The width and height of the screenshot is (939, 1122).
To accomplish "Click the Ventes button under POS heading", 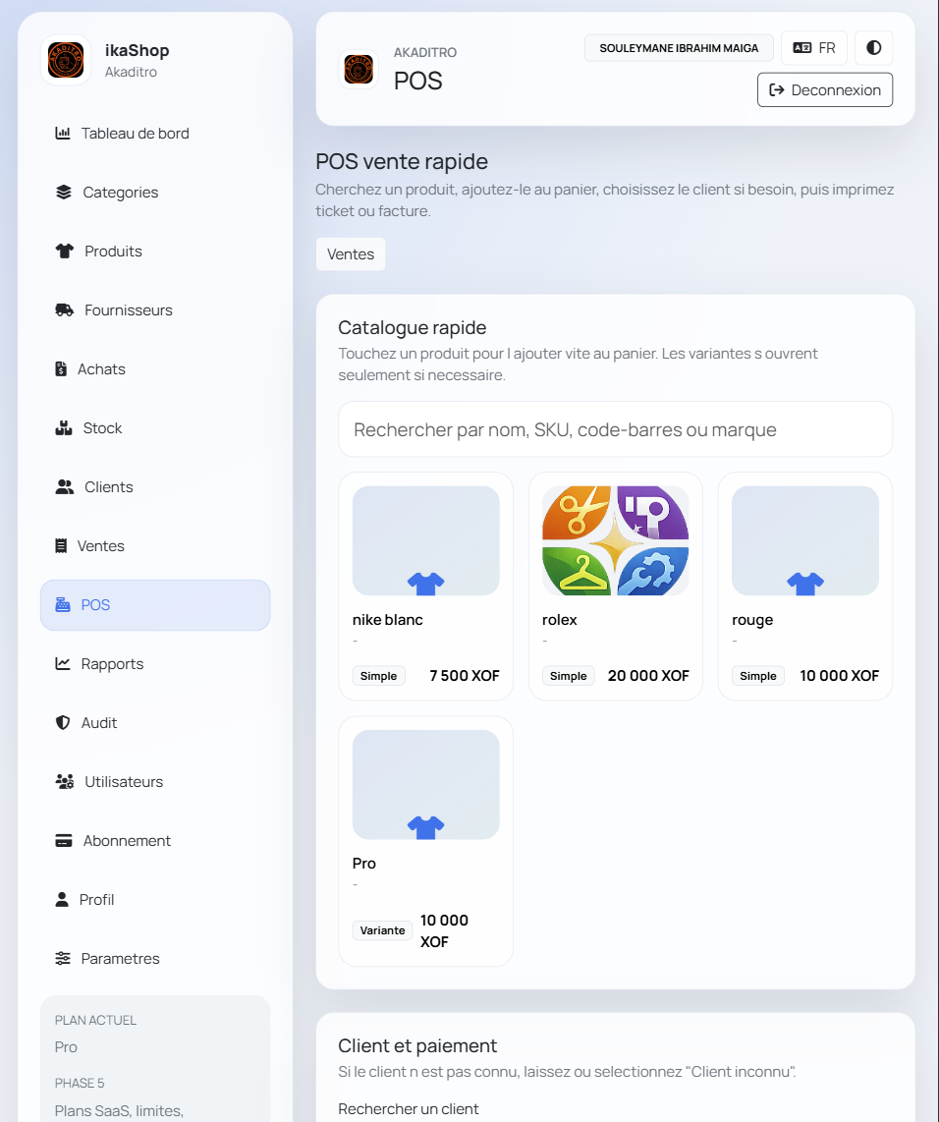I will [x=351, y=254].
